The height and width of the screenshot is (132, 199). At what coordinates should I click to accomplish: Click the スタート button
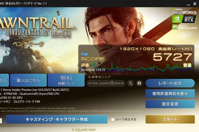(x=170, y=119)
